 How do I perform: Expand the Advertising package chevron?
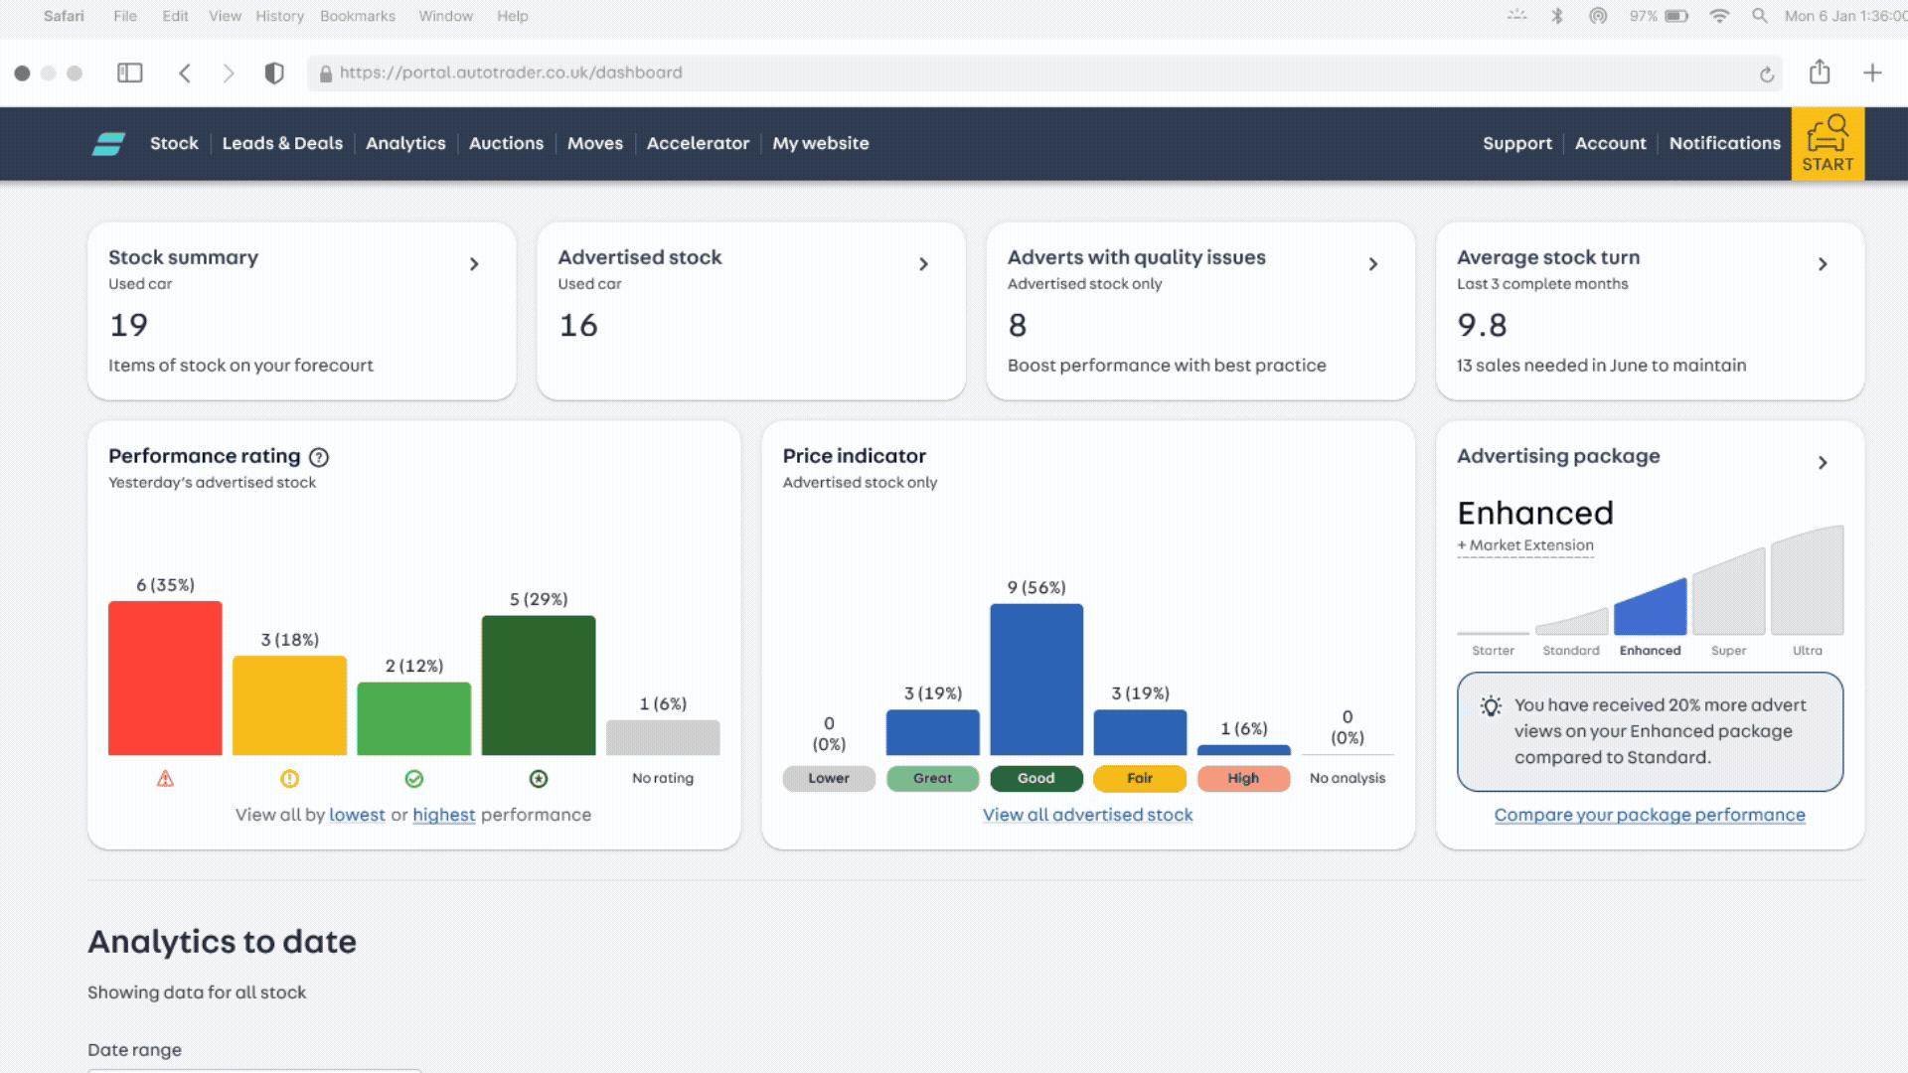click(x=1823, y=463)
